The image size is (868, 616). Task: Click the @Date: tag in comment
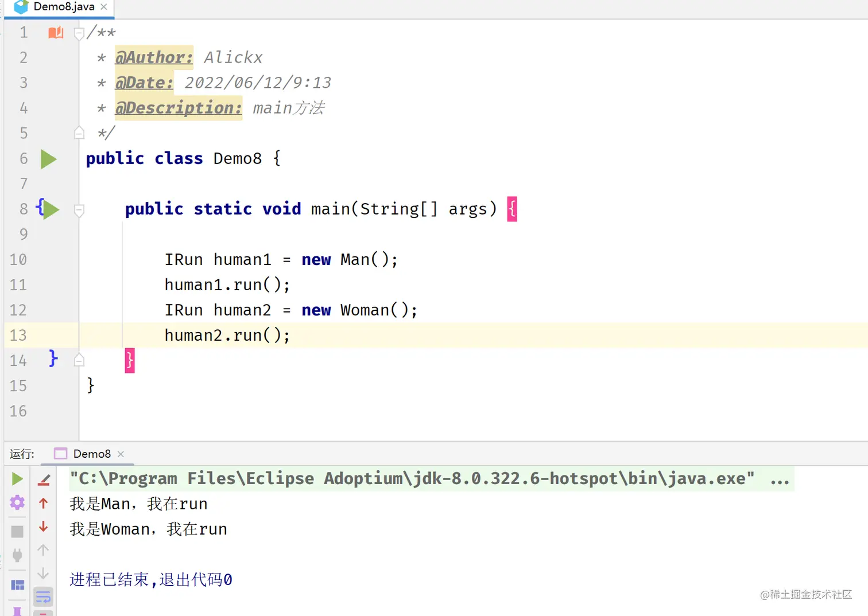(144, 83)
